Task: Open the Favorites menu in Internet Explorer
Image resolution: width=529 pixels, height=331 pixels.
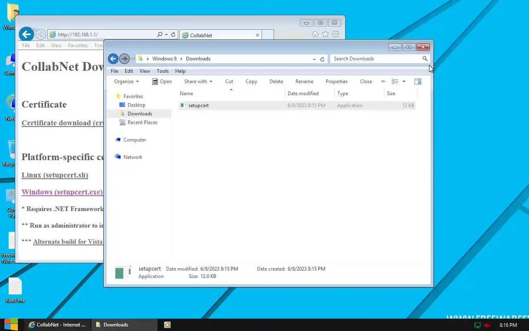Action: (x=78, y=46)
